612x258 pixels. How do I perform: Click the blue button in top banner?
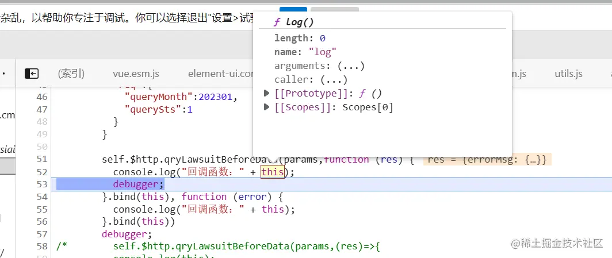point(293,10)
